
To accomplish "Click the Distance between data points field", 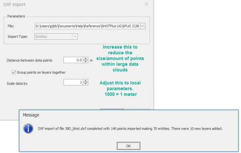I will coord(73,60).
